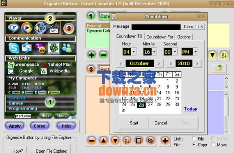
Task: Click the Start countdown button
Action: (x=134, y=123)
